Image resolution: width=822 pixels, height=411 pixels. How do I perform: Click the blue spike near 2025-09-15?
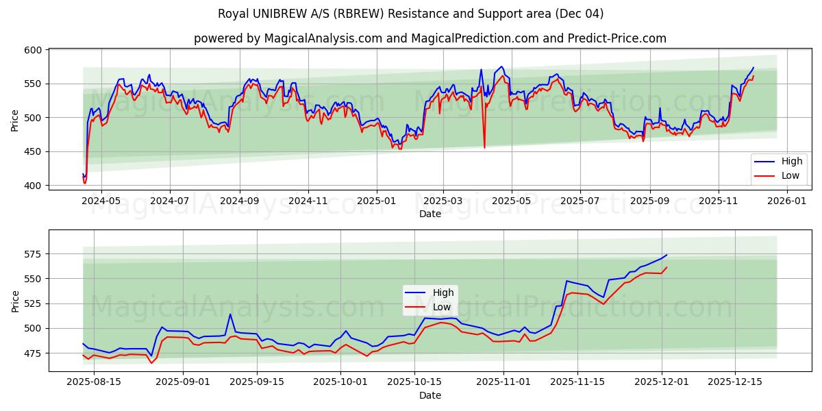[x=229, y=313]
